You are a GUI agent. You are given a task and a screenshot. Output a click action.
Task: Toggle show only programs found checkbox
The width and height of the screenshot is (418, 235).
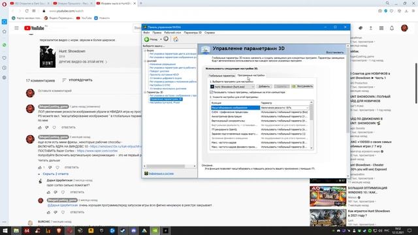tap(212, 92)
